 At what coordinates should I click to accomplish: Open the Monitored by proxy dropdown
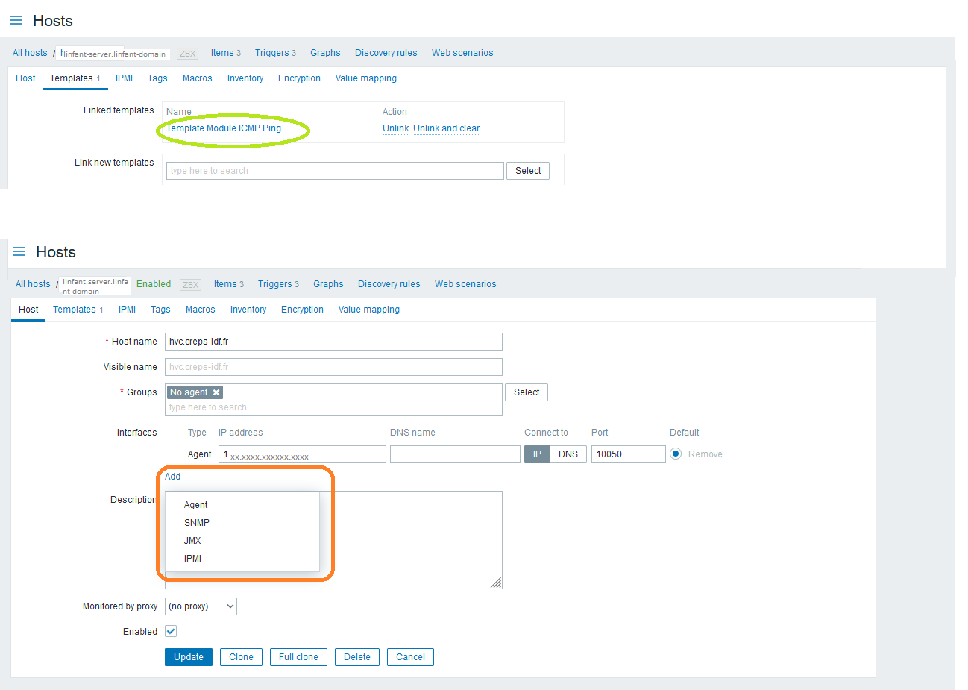point(201,606)
